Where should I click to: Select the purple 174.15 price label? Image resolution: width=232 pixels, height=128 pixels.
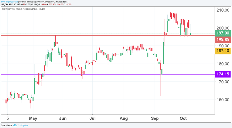[x=223, y=74]
